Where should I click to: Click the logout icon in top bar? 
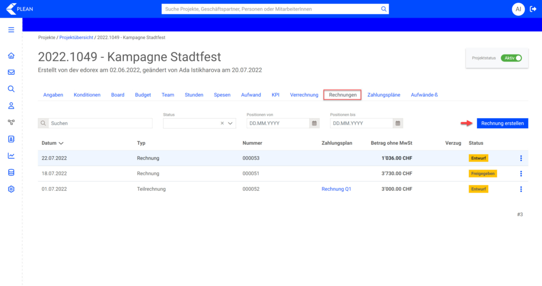(x=532, y=9)
